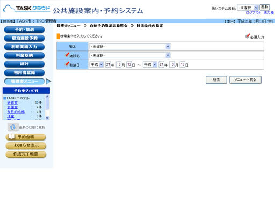This screenshot has height=206, width=275.
Task: Click the refresh arrows icon (最新の状態に更新)
Action: 13,127
